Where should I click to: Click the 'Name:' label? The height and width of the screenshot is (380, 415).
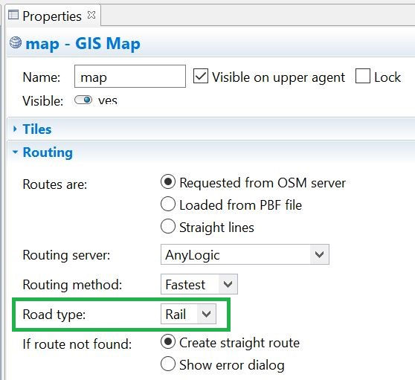(42, 77)
